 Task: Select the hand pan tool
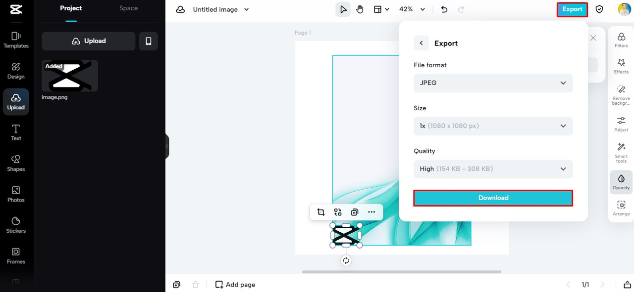point(360,9)
